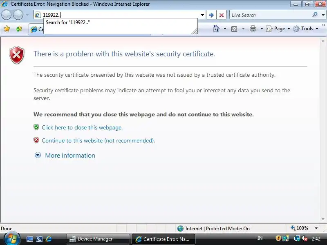The width and height of the screenshot is (327, 245).
Task: Switch to Device Manager taskbar button
Action: tap(98, 239)
